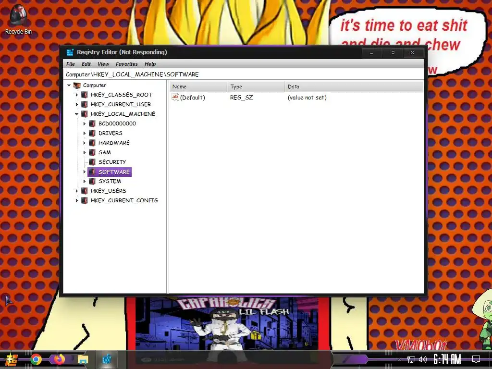Launch Firefox from the taskbar

[x=59, y=359]
